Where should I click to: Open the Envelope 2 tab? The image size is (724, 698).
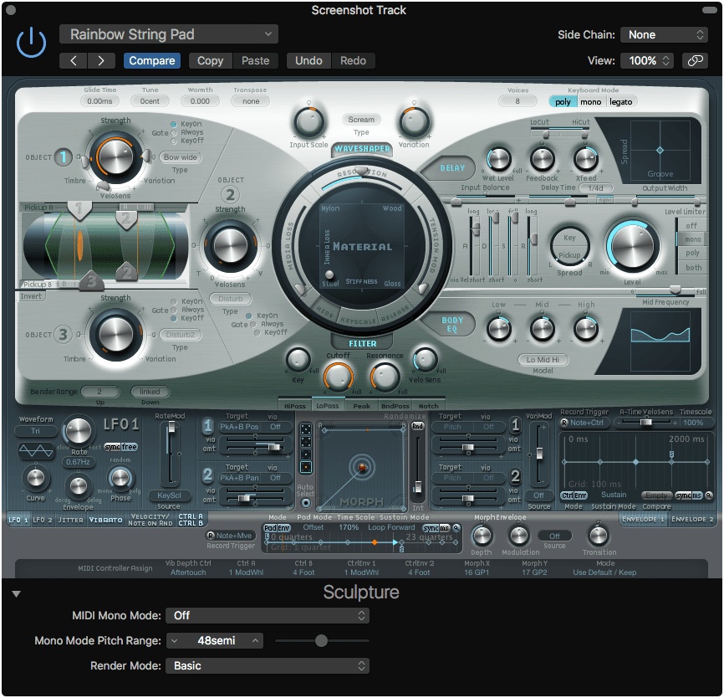point(693,520)
